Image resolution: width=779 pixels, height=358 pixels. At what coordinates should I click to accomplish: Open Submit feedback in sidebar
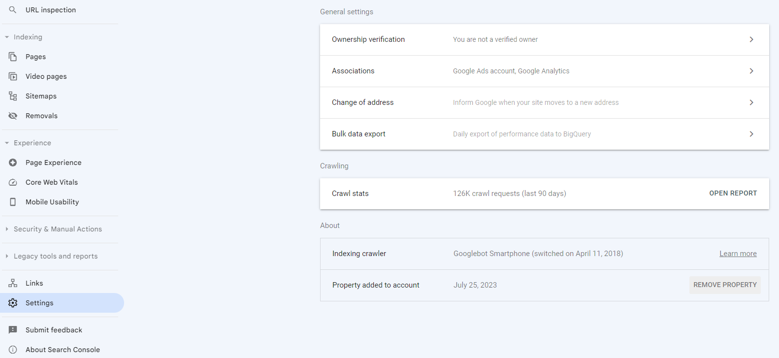pos(54,330)
